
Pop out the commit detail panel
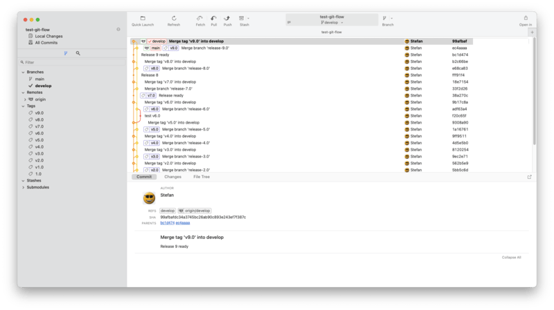tap(530, 177)
